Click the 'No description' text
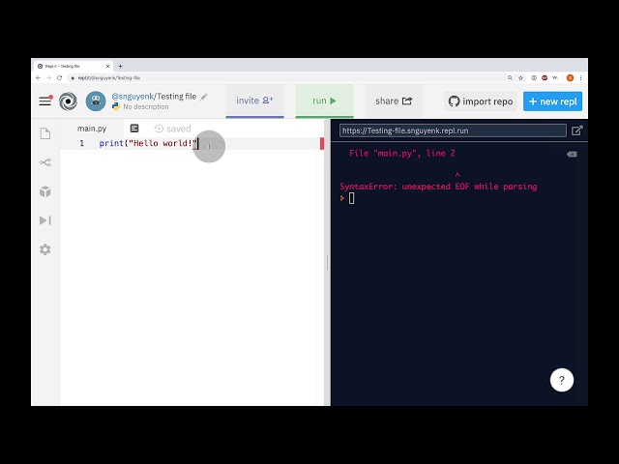This screenshot has width=619, height=464. [146, 107]
